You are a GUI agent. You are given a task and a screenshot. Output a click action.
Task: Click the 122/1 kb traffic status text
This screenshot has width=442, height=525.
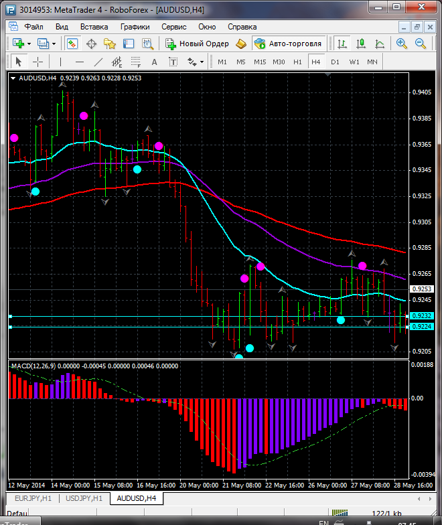point(386,514)
